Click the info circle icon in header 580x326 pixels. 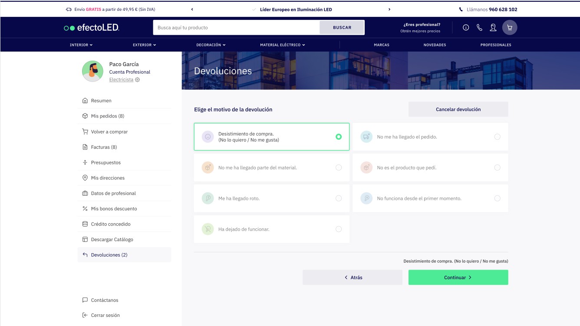[x=466, y=28]
